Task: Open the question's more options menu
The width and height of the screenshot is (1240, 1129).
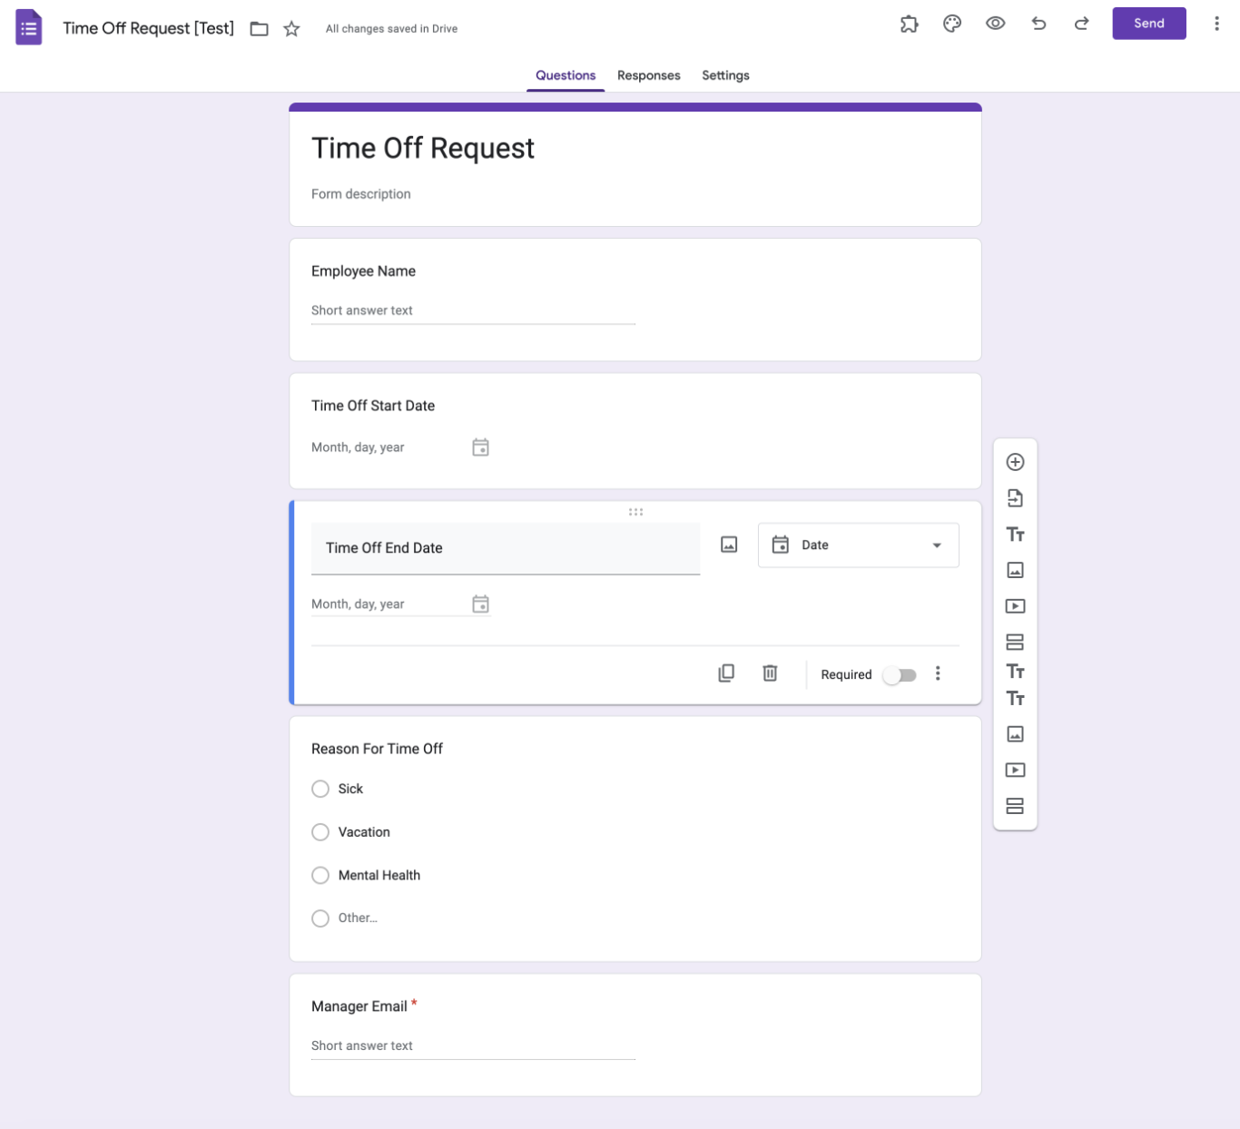Action: (938, 673)
